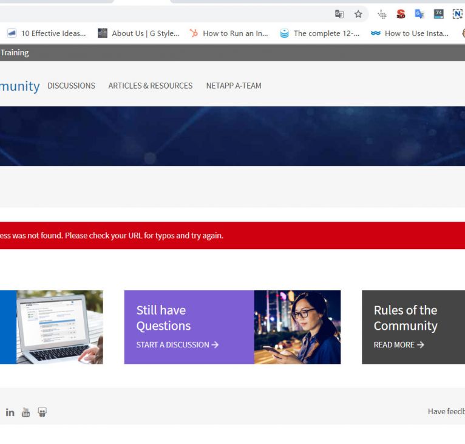Open the Discussions menu
The image size is (465, 444).
tap(71, 86)
